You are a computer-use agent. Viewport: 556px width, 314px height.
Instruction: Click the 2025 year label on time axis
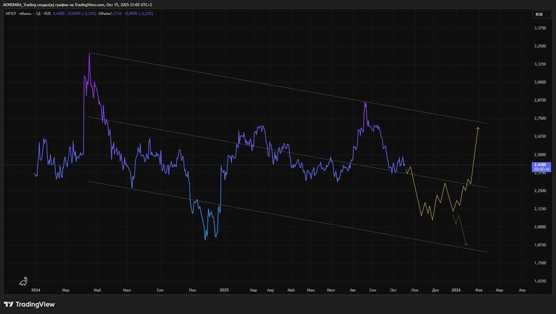click(x=224, y=290)
